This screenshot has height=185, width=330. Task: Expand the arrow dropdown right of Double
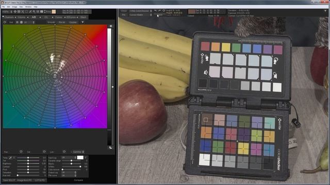[x=82, y=22]
